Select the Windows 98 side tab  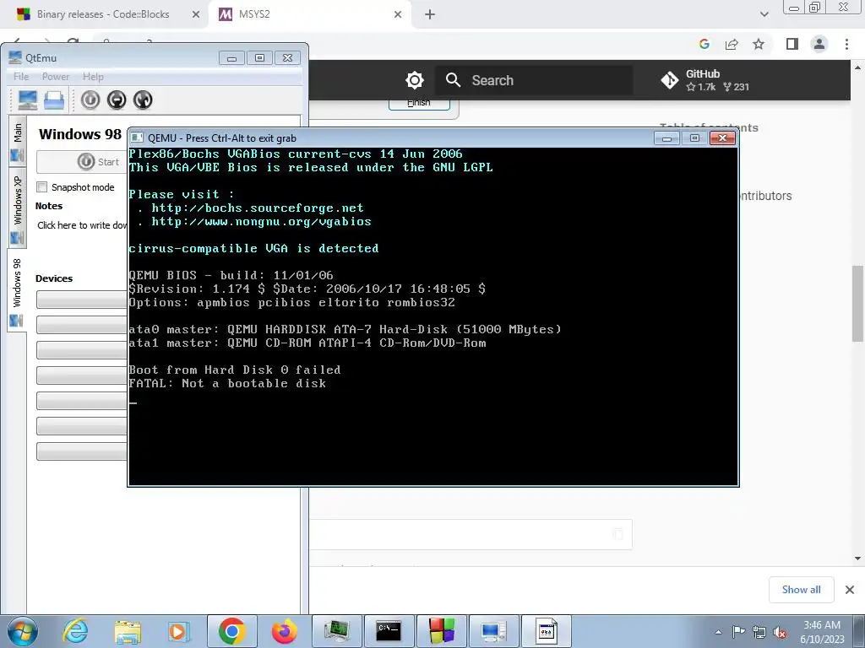click(x=17, y=290)
